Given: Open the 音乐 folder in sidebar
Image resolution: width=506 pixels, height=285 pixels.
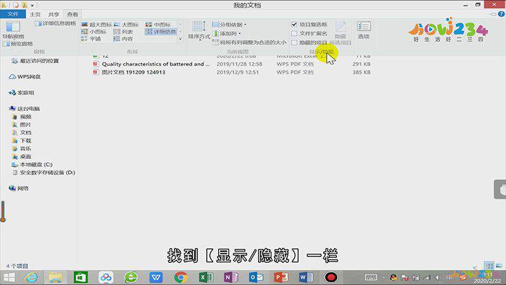Looking at the screenshot, I should tap(22, 149).
